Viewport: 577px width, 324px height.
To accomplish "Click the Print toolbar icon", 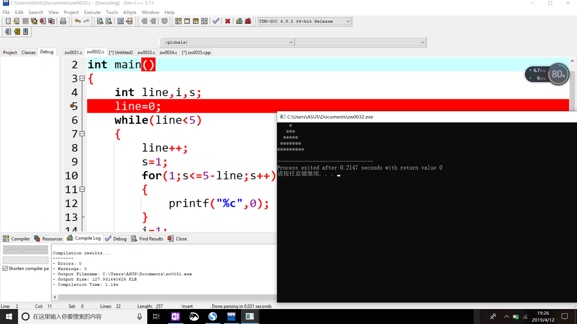I will (63, 21).
